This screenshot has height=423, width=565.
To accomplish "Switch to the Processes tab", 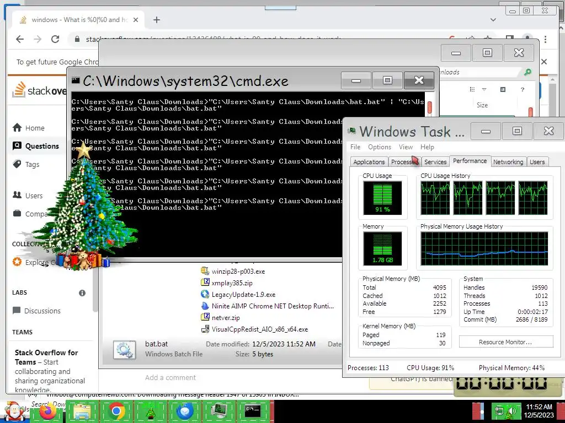I will (x=404, y=162).
